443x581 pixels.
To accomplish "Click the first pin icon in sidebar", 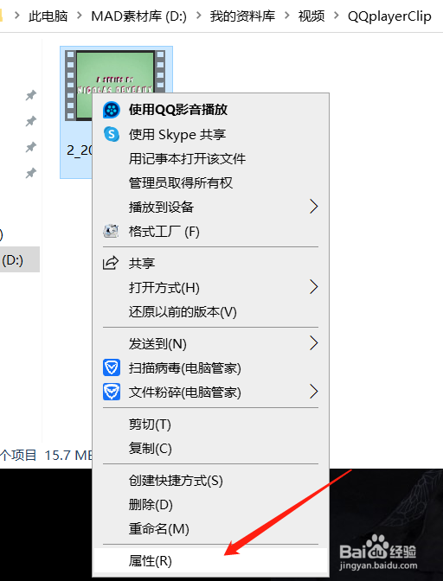I will (31, 95).
